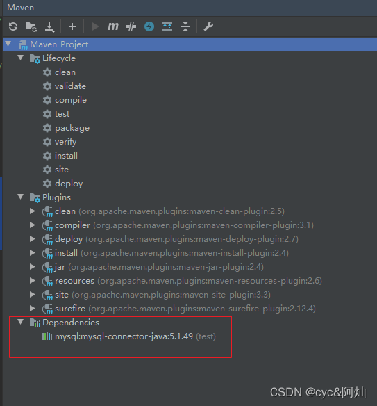Expand the resources plugin node
This screenshot has height=406, width=377.
point(33,280)
